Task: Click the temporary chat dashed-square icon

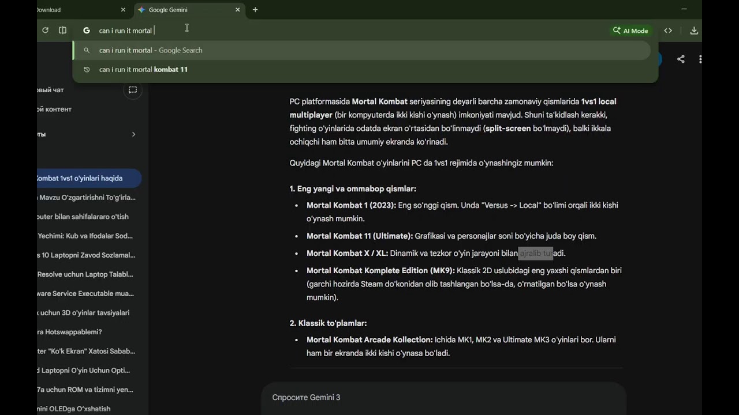Action: tap(133, 90)
